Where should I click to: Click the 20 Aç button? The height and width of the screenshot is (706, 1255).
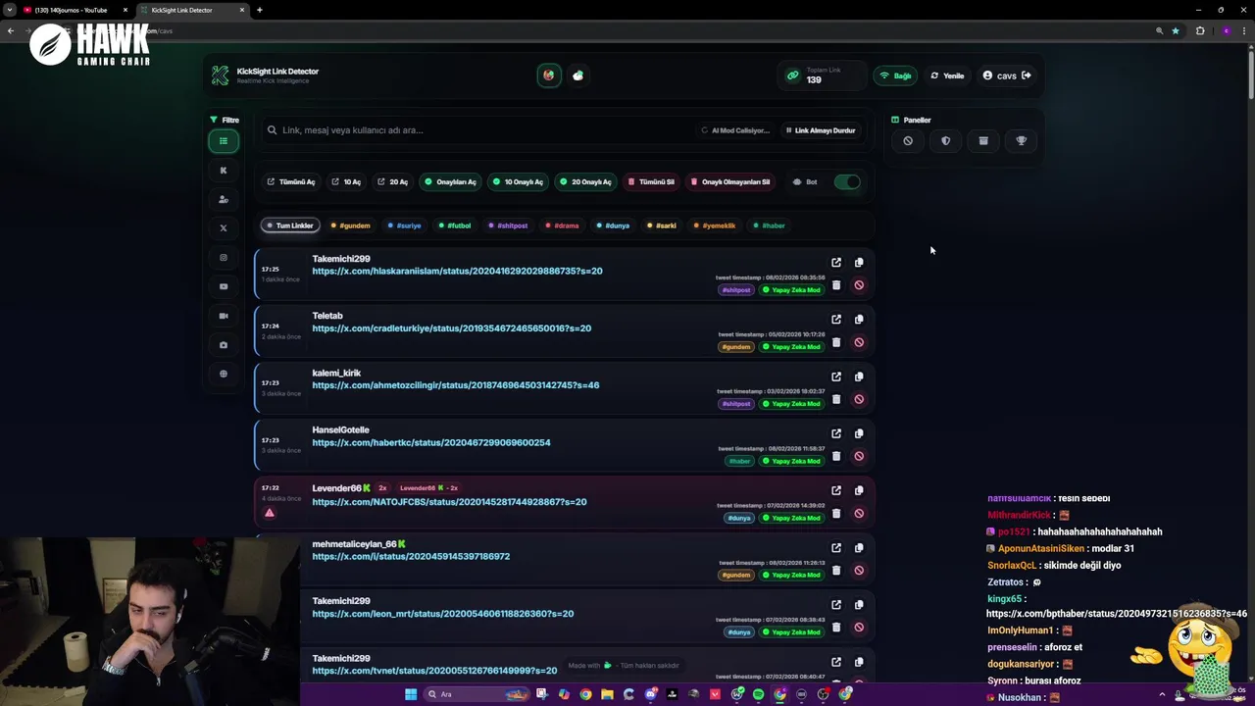pyautogui.click(x=392, y=181)
